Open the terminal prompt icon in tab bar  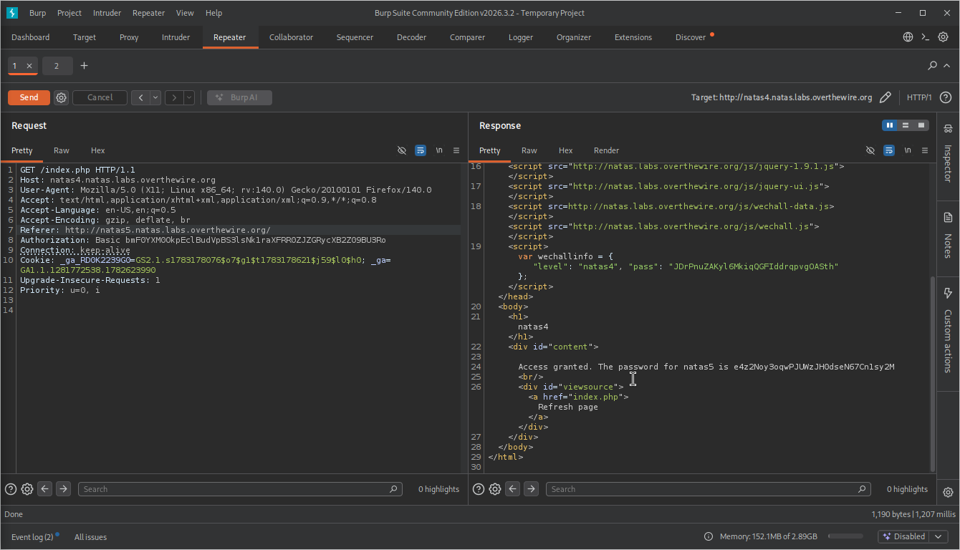point(926,37)
